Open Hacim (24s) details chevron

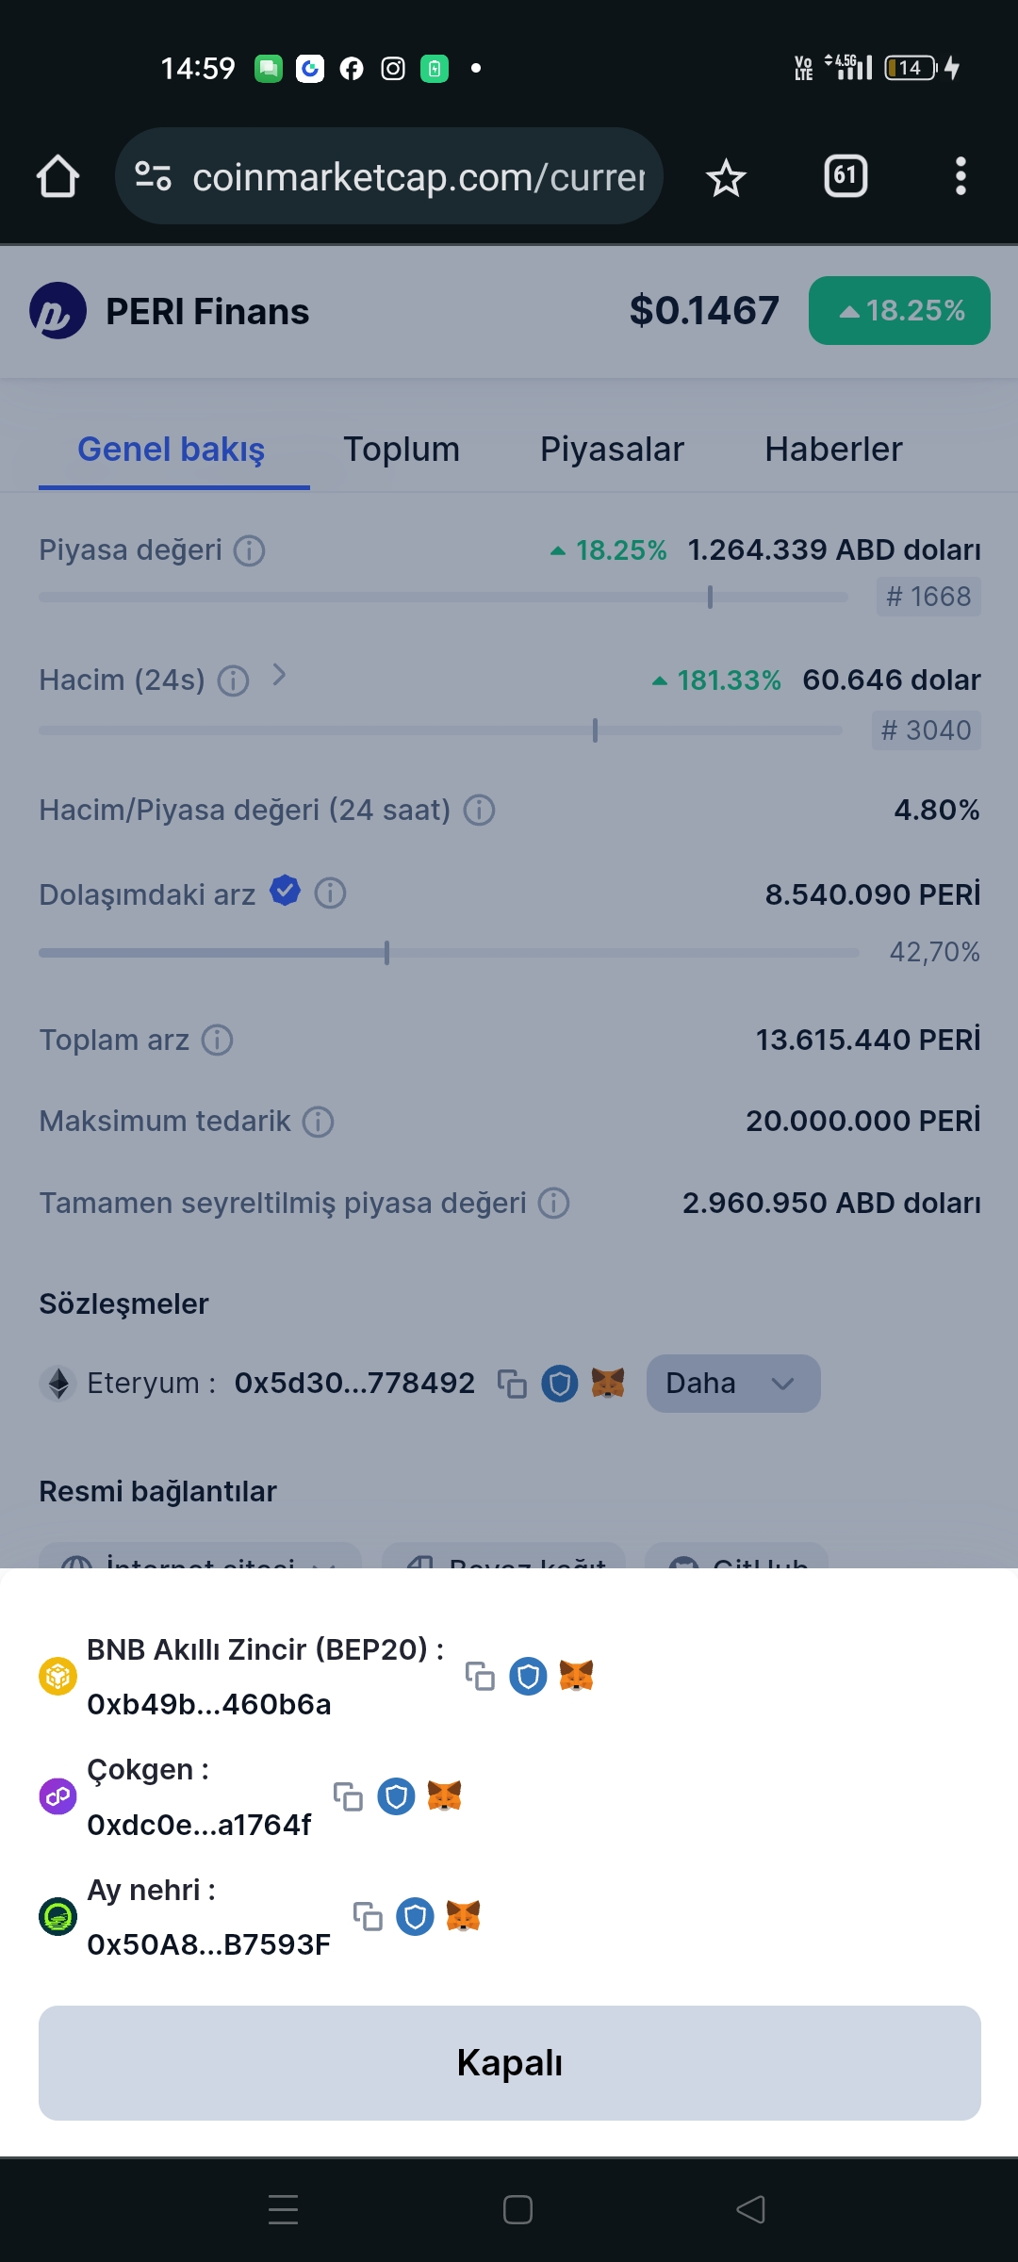point(278,675)
